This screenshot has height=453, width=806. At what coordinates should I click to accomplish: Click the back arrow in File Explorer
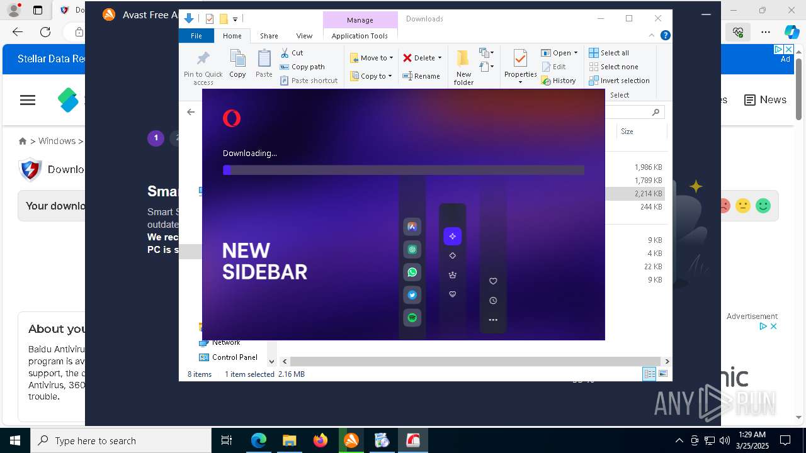click(x=191, y=112)
